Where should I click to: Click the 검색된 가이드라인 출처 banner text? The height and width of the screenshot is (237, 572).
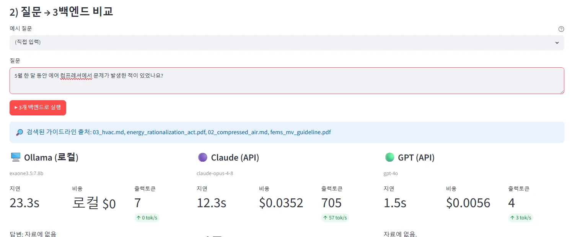click(x=179, y=132)
